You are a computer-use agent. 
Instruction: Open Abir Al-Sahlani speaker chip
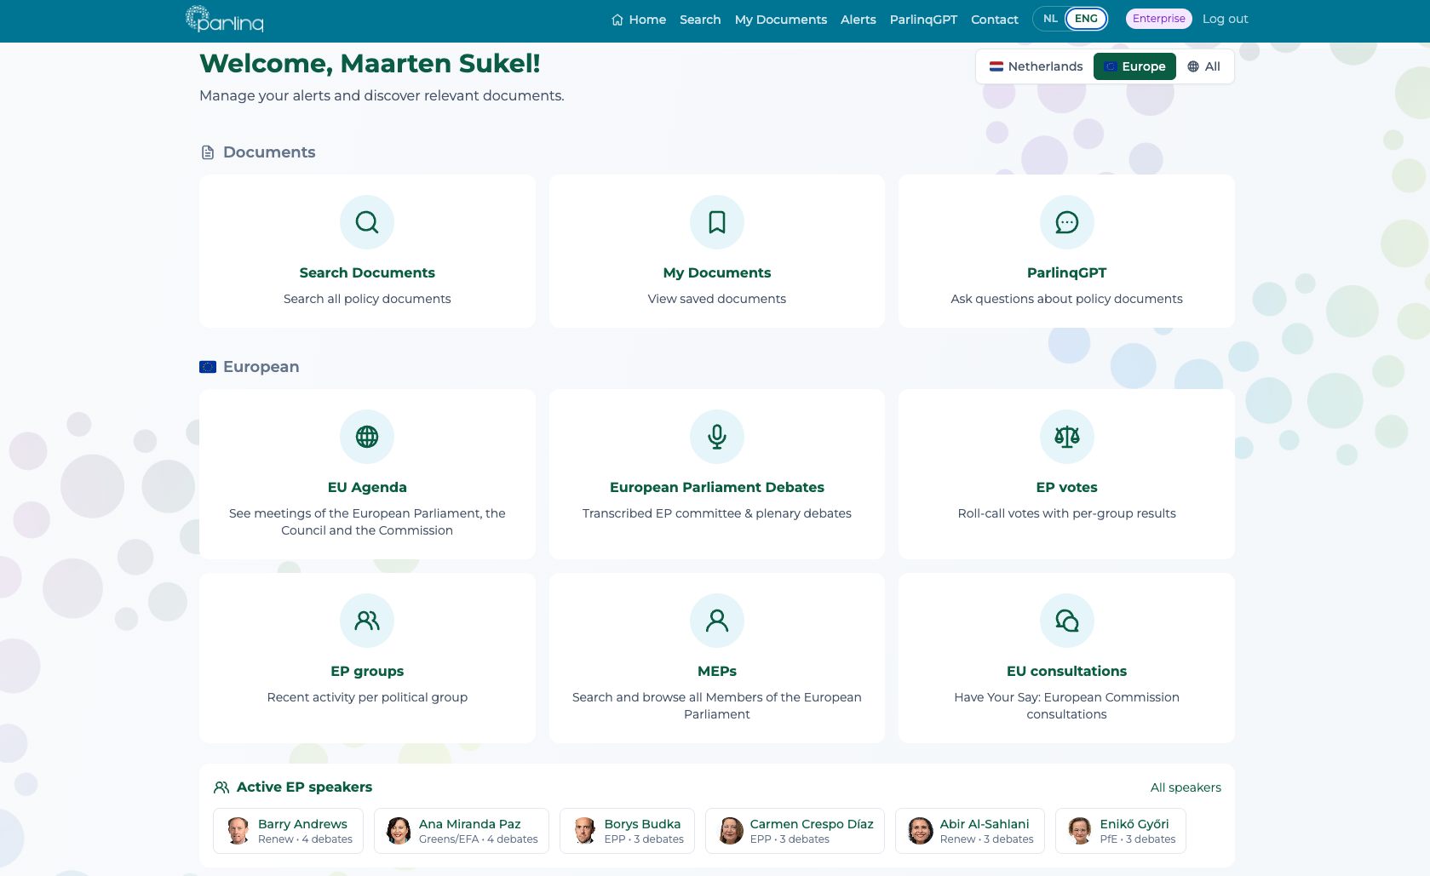coord(970,831)
